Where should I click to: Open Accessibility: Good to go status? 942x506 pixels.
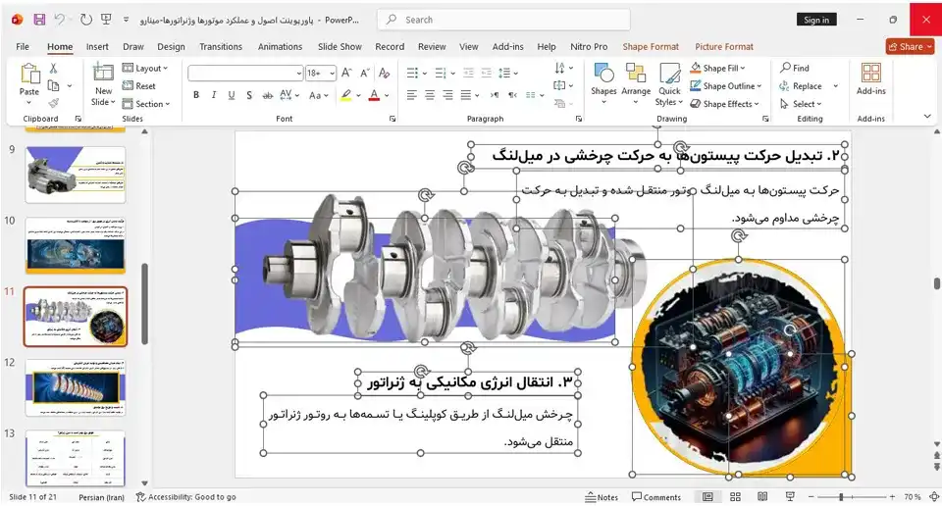click(186, 497)
